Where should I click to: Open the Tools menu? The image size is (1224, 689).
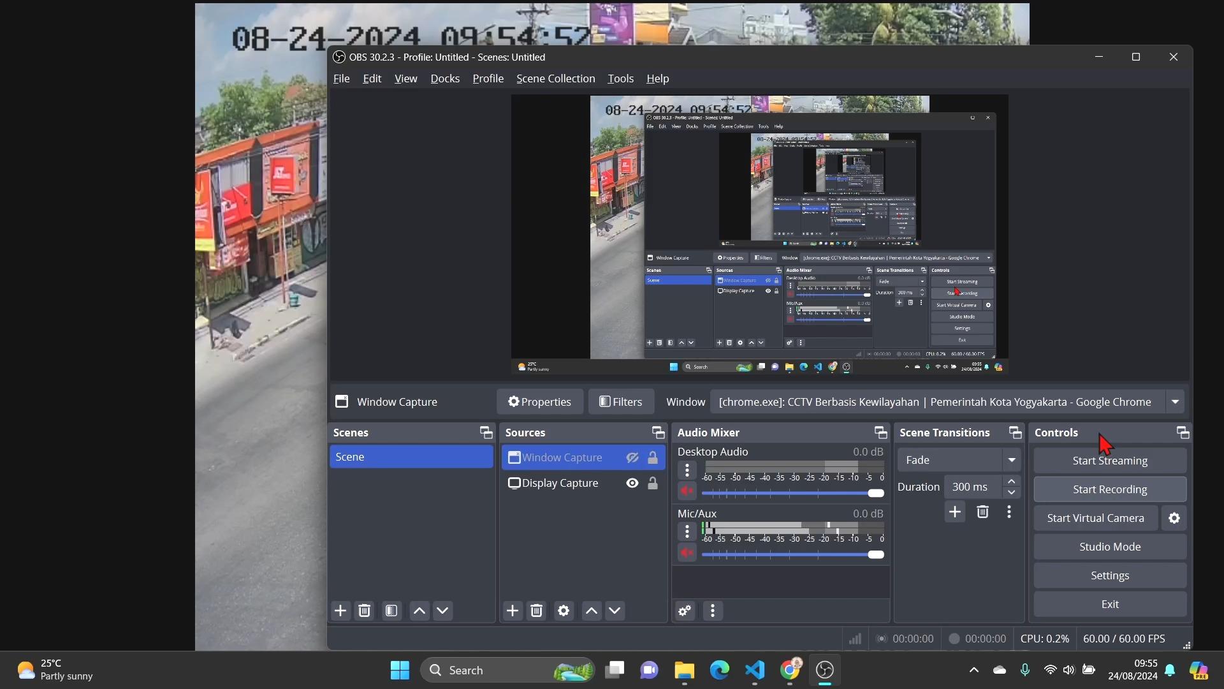(621, 78)
